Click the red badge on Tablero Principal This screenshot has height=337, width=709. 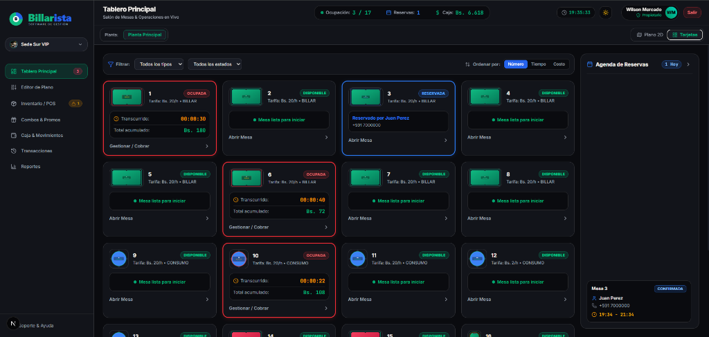point(78,71)
